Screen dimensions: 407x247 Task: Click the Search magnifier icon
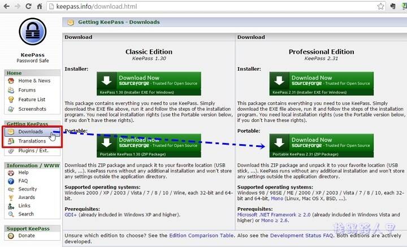[x=11, y=214]
